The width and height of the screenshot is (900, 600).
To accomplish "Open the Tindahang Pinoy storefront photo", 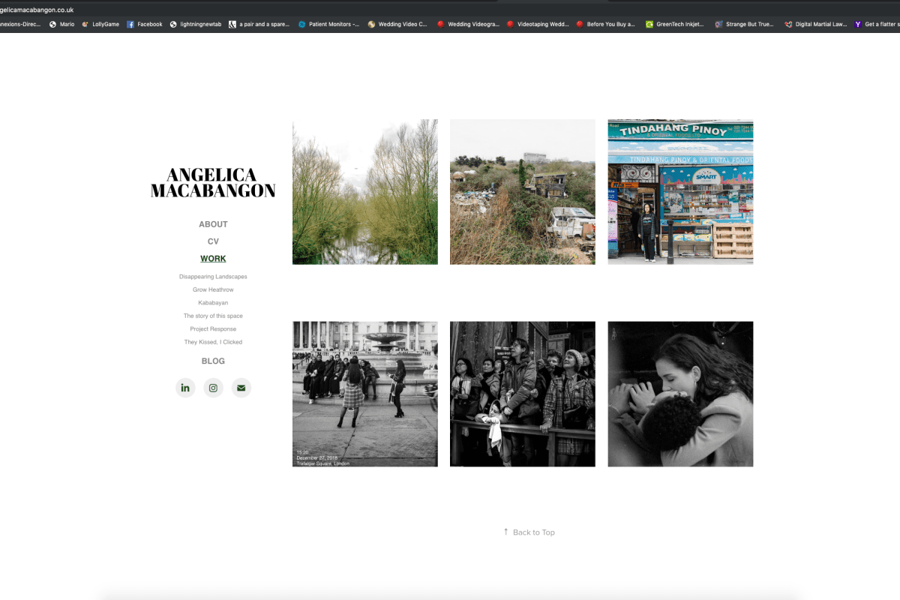I will point(680,192).
